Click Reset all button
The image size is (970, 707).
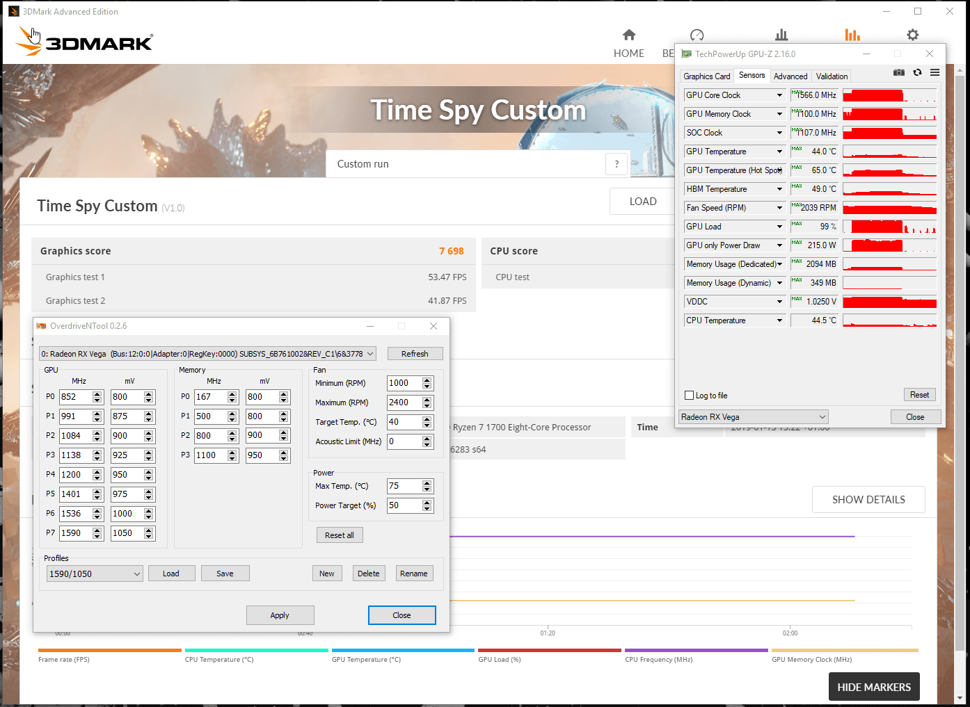(x=340, y=535)
